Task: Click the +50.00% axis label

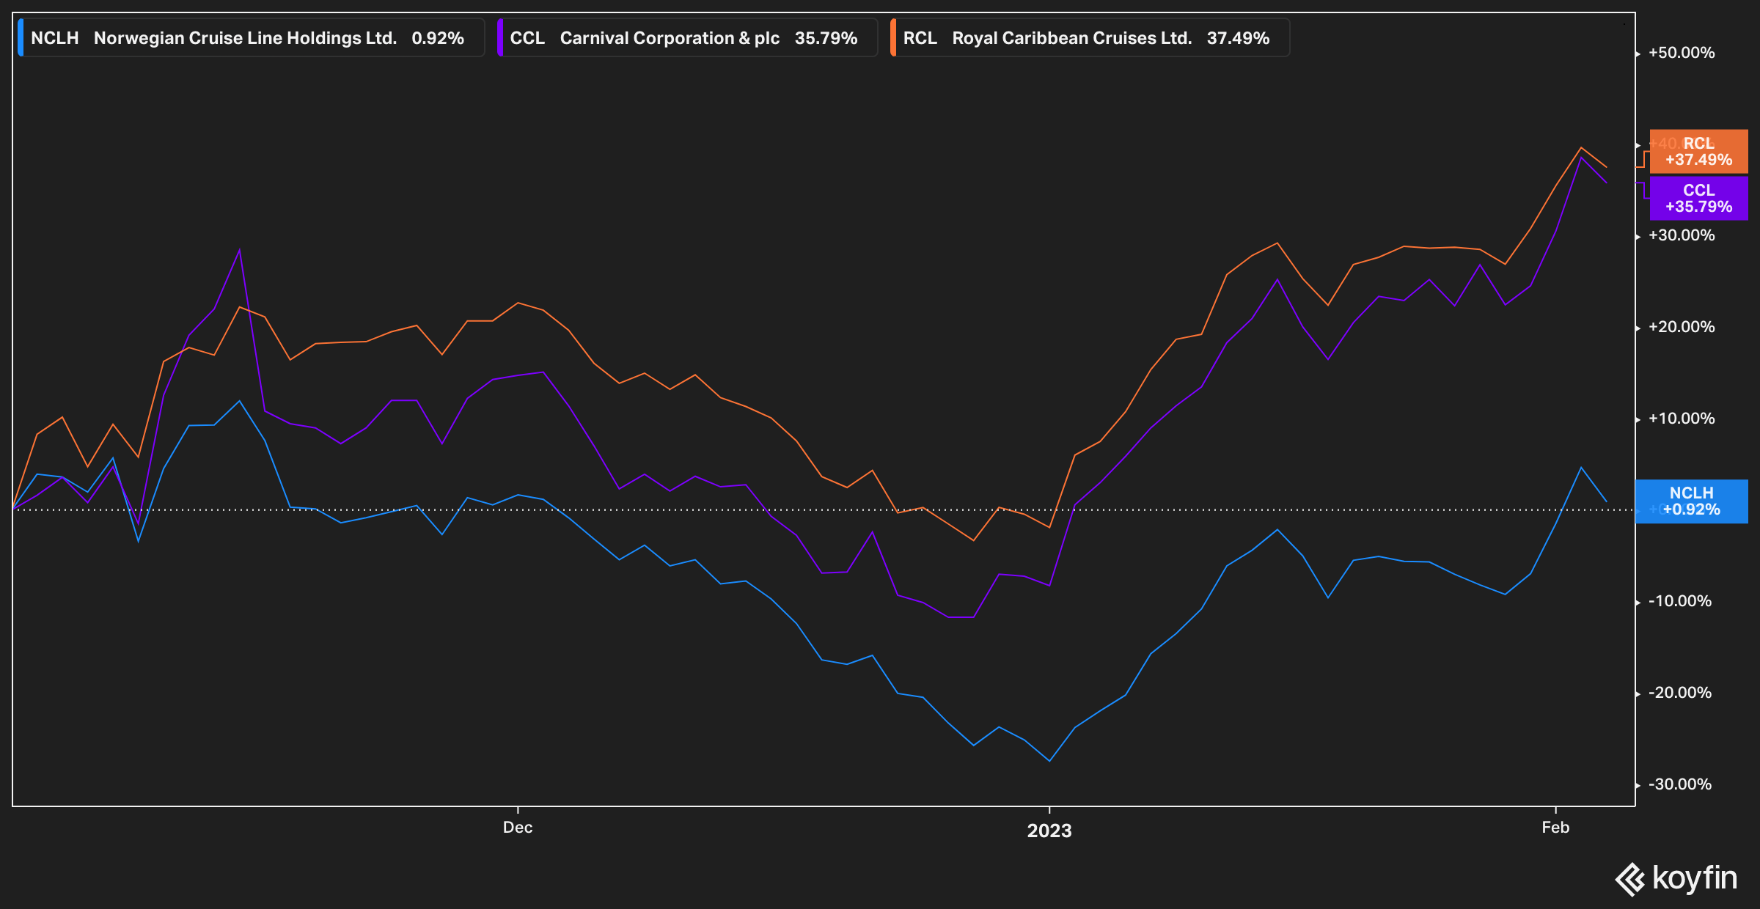Action: click(1682, 53)
